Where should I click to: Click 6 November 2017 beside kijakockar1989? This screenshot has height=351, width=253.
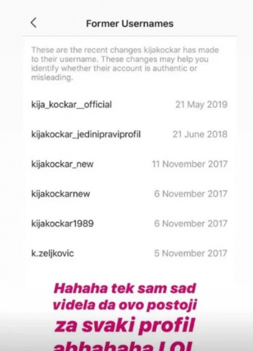191,224
